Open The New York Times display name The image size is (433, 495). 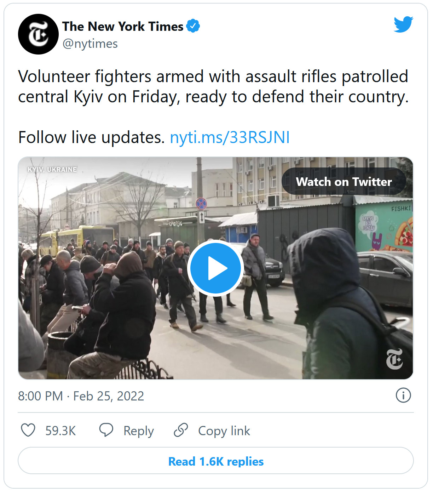pos(123,26)
